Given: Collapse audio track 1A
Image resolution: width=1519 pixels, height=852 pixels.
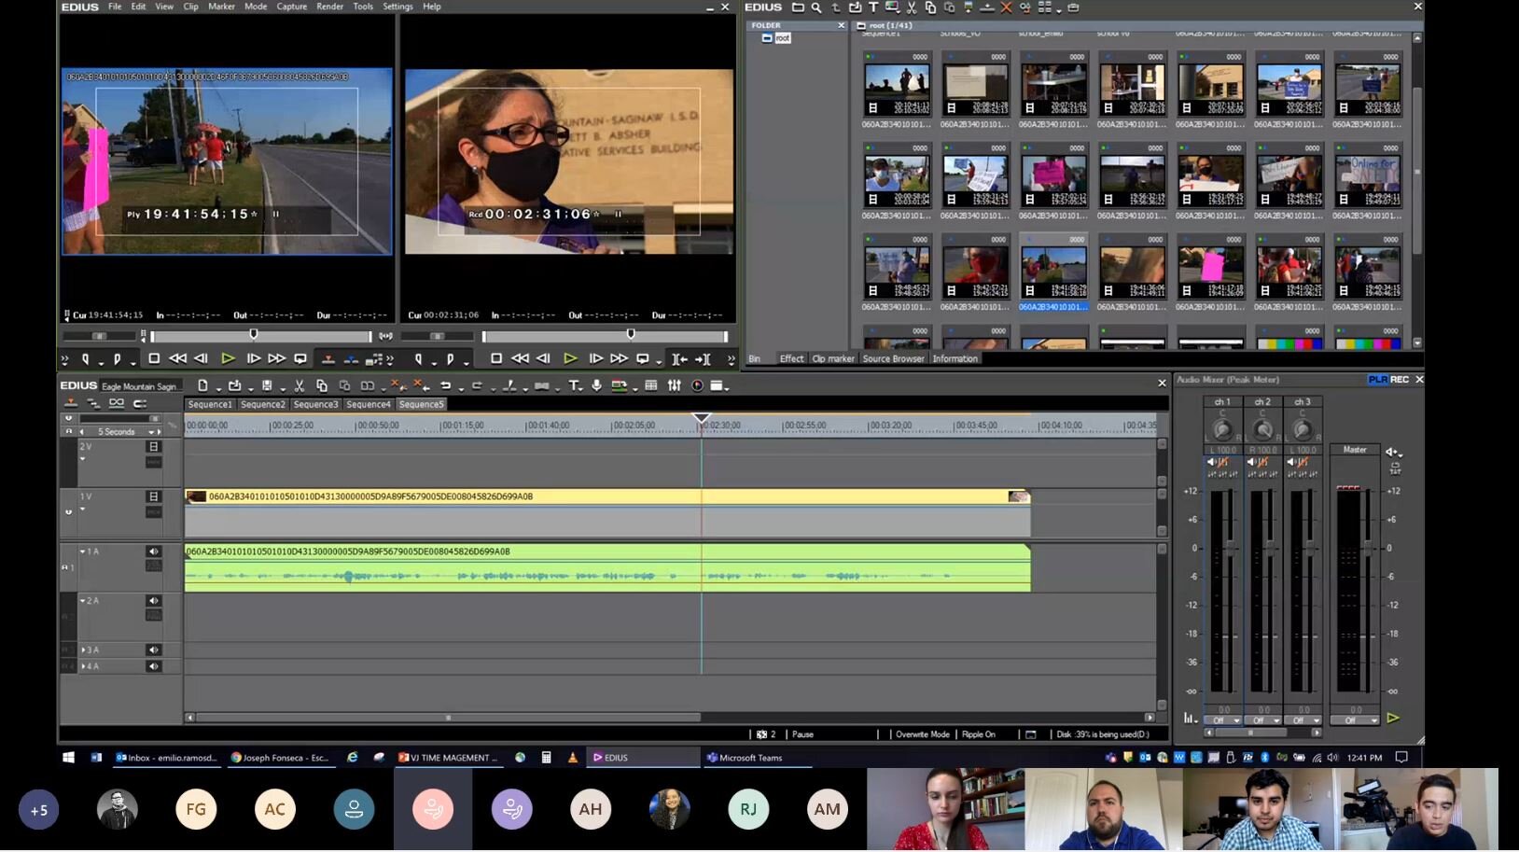Looking at the screenshot, I should tap(83, 552).
